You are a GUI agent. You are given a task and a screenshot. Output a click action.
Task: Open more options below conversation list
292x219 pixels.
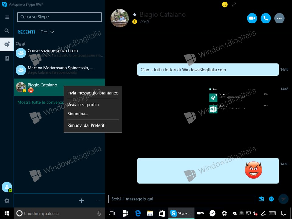coord(98,201)
